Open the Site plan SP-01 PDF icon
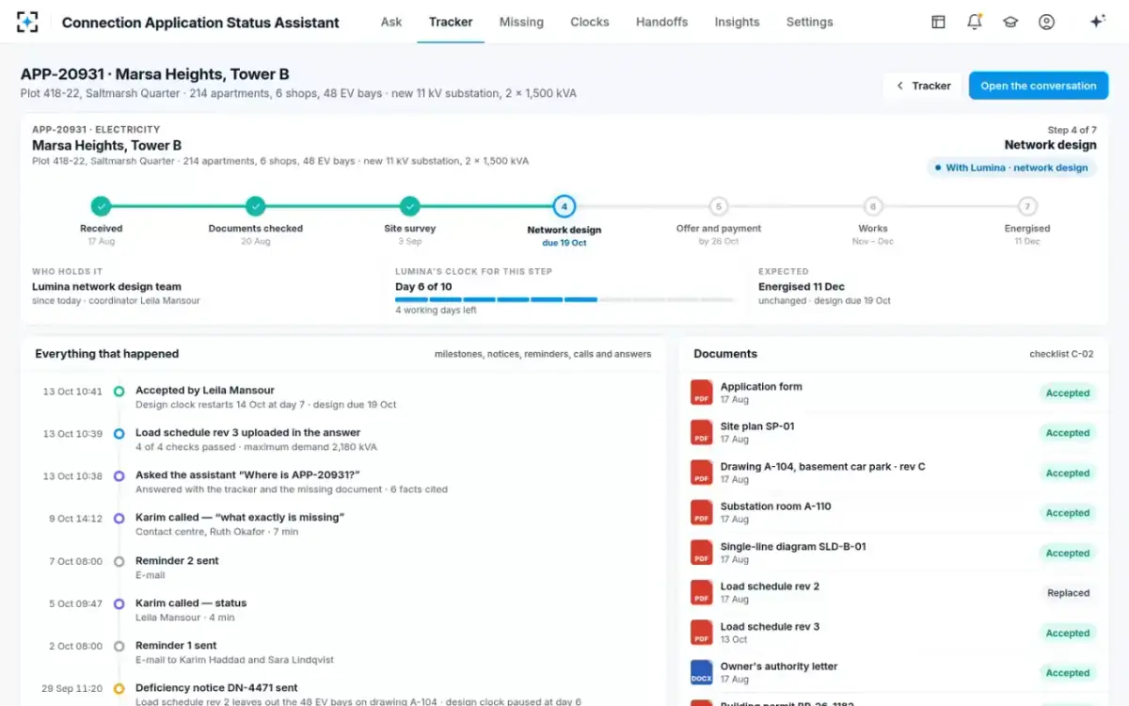 tap(701, 432)
